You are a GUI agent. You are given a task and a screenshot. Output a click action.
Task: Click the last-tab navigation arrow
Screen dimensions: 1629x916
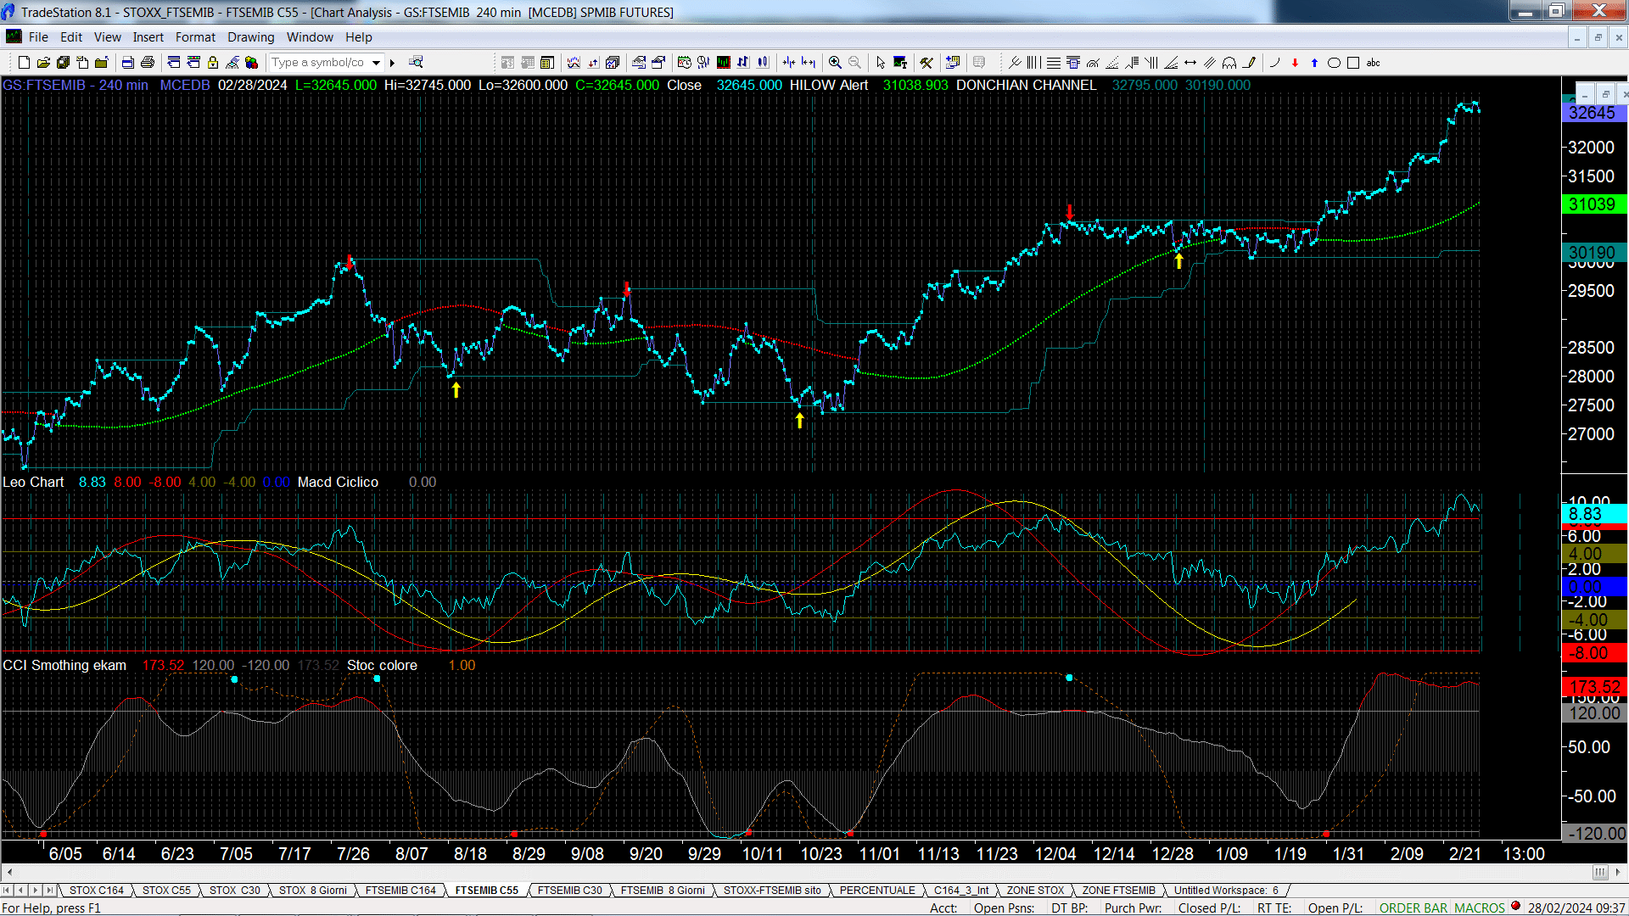[x=50, y=891]
